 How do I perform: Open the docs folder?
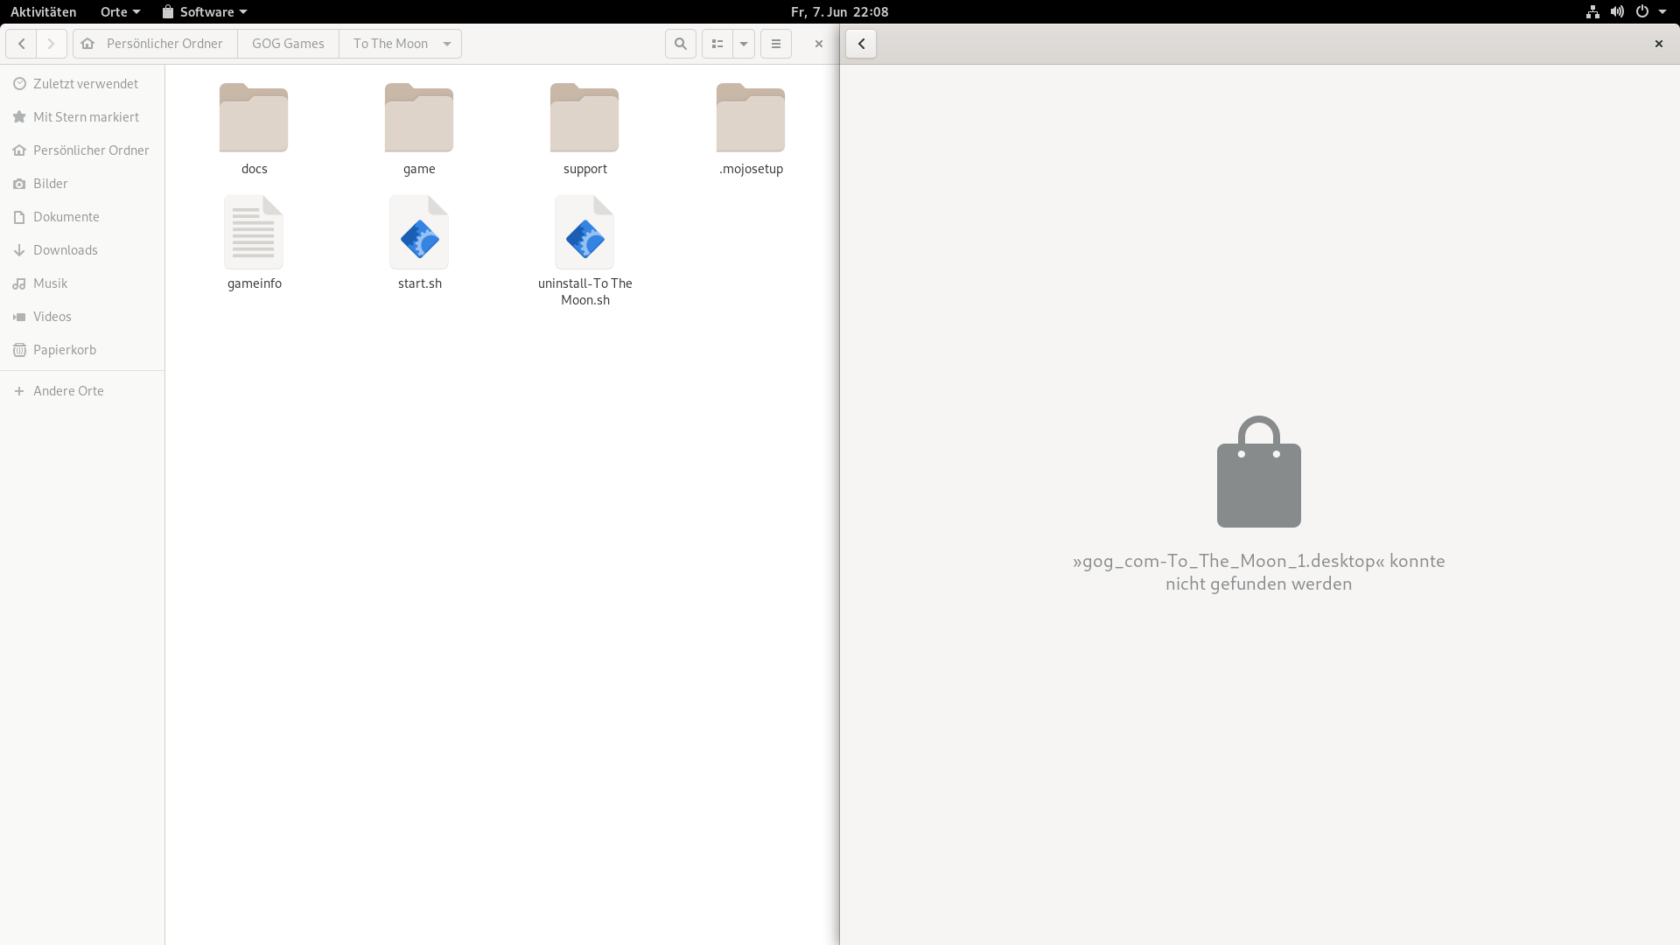click(x=254, y=118)
